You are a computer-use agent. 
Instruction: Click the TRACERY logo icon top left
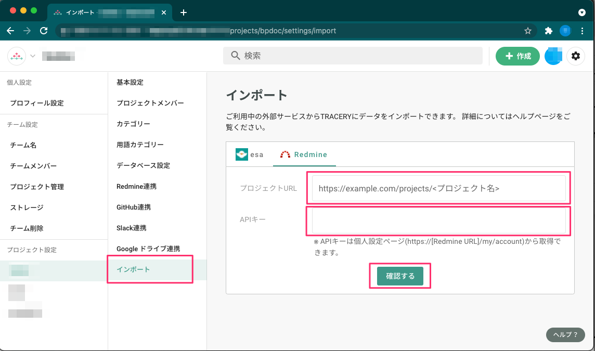(x=16, y=56)
